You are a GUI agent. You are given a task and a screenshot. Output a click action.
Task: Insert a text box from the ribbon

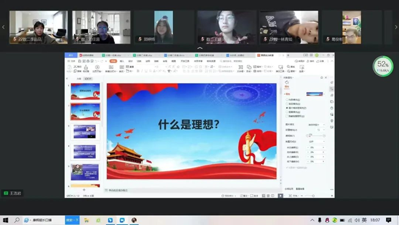(241, 68)
